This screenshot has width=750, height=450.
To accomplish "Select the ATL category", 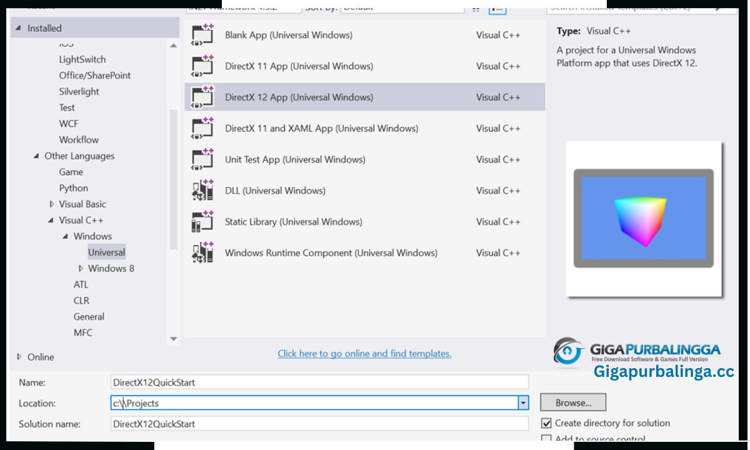I will 81,284.
